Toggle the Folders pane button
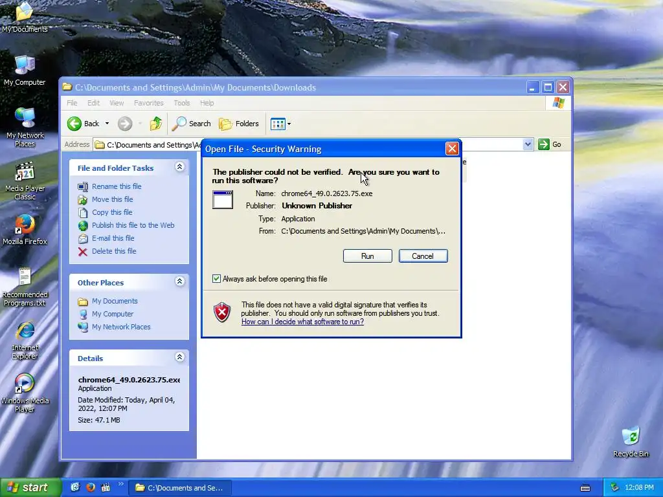Image resolution: width=663 pixels, height=497 pixels. [238, 124]
